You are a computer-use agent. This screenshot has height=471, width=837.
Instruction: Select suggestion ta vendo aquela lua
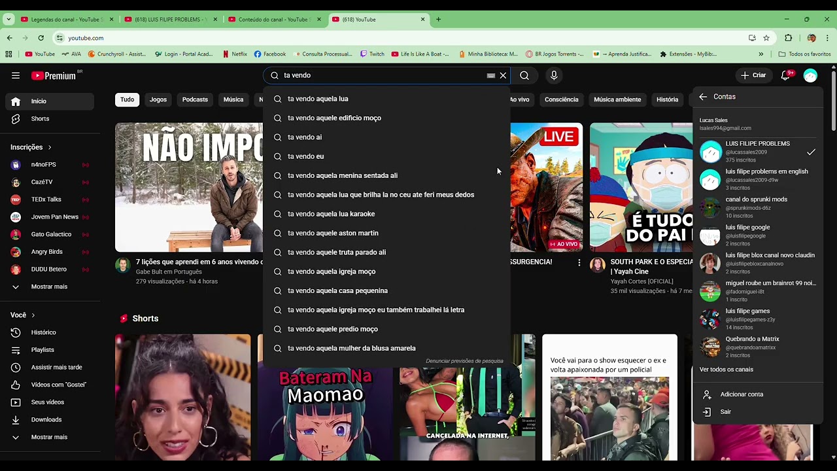coord(386,99)
